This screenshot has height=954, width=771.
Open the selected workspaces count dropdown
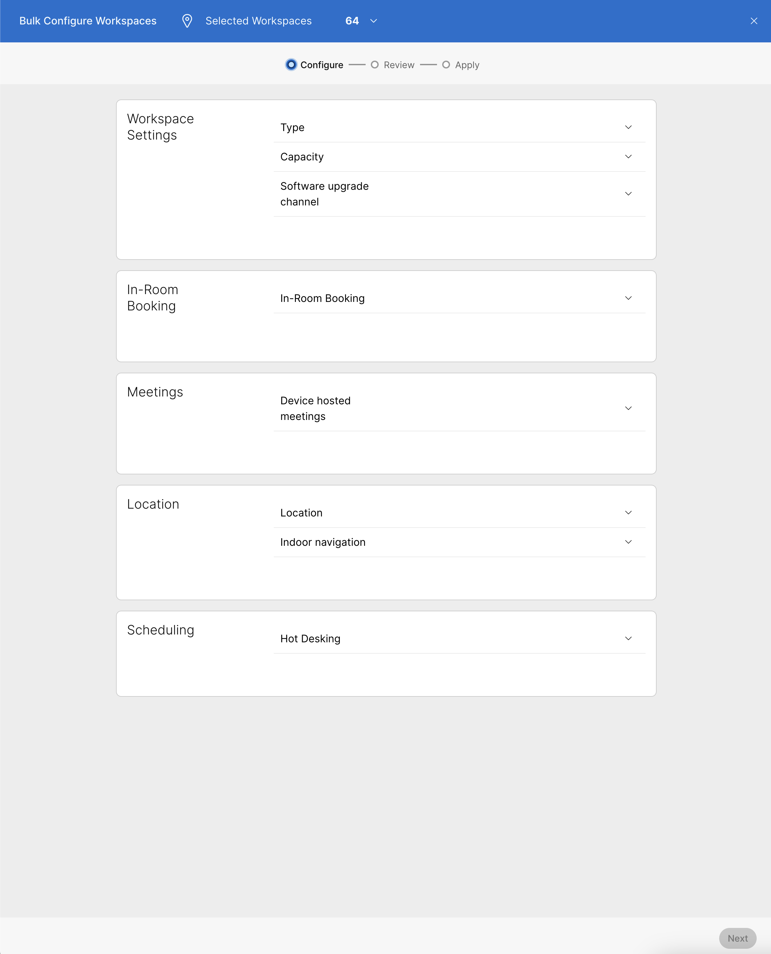pyautogui.click(x=373, y=21)
